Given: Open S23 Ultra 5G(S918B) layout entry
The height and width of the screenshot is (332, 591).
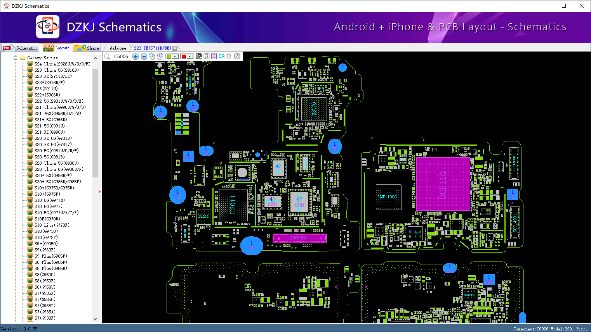Looking at the screenshot, I should tap(56, 70).
